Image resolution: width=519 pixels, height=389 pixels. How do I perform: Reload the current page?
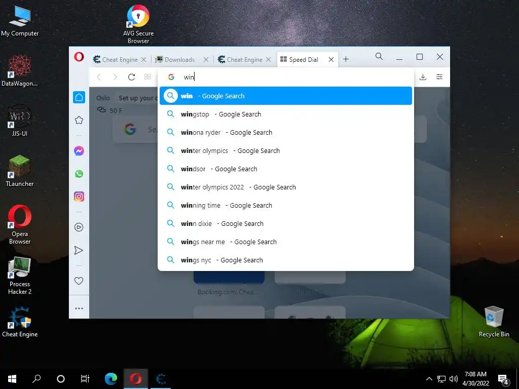[131, 77]
